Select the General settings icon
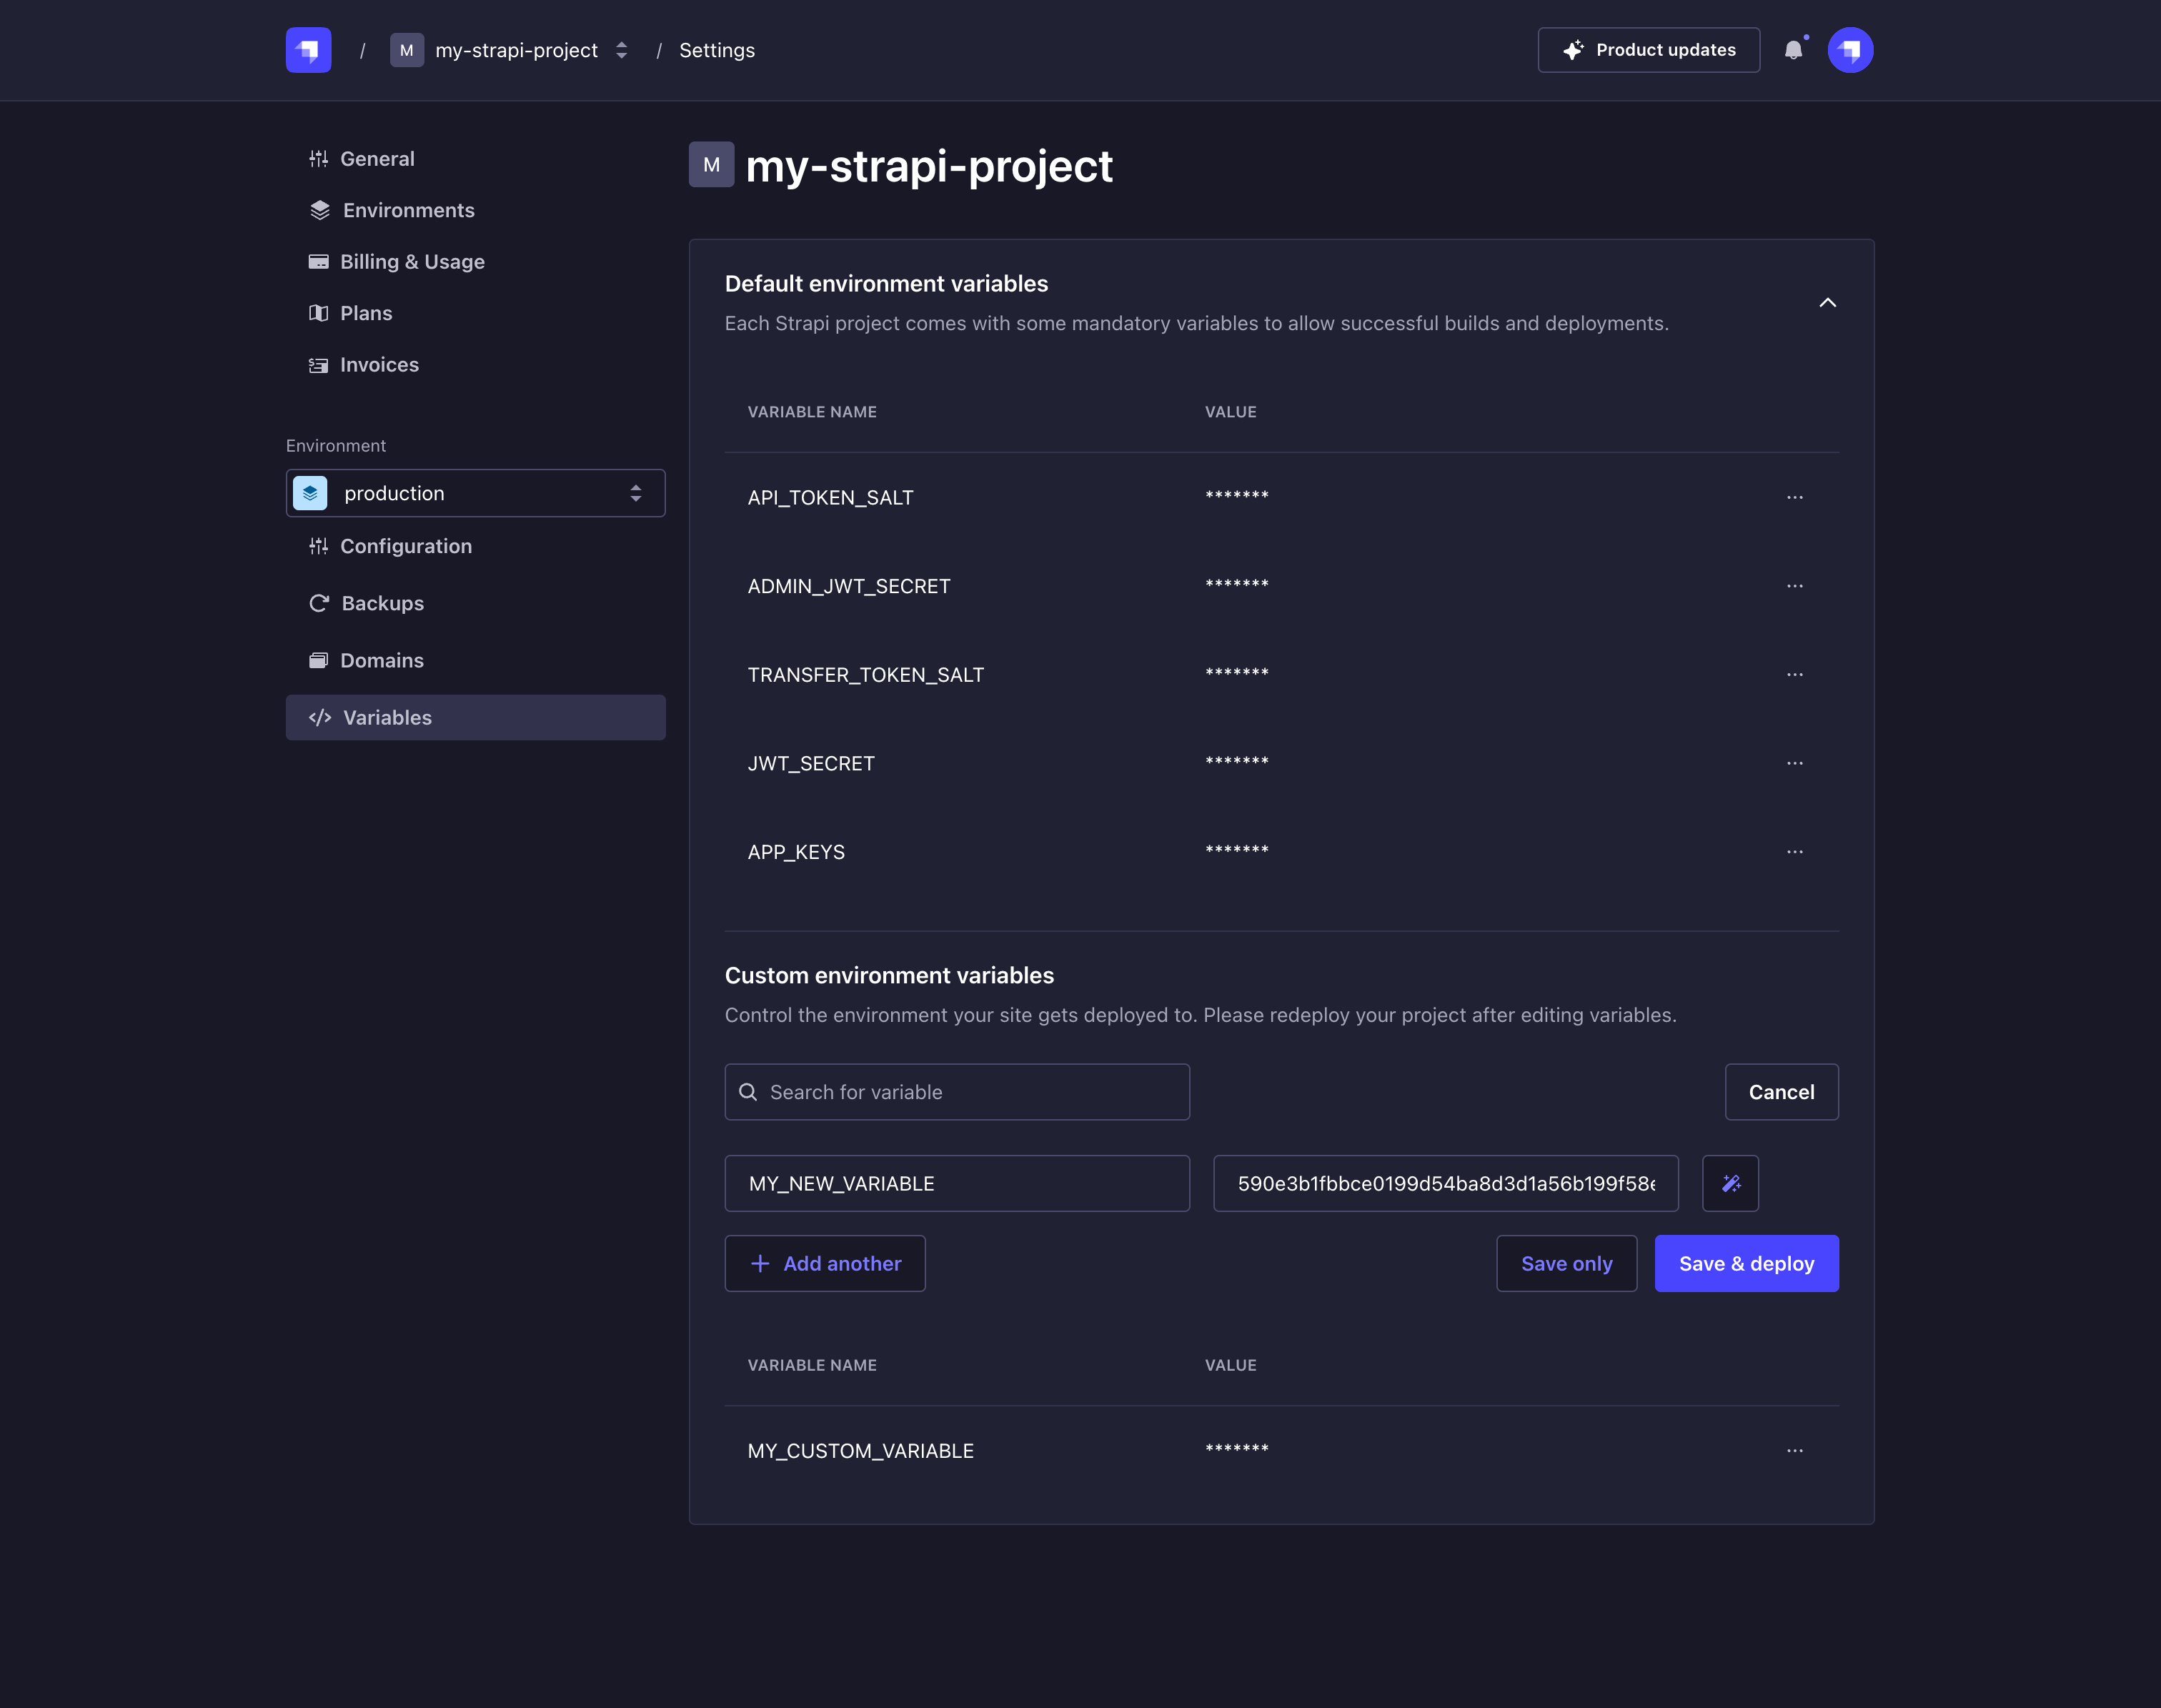2161x1708 pixels. point(319,158)
